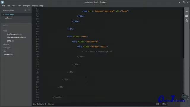This screenshot has height=107, width=190.
Task: Click the img src="images/logo.png" code line
Action: pos(106,11)
